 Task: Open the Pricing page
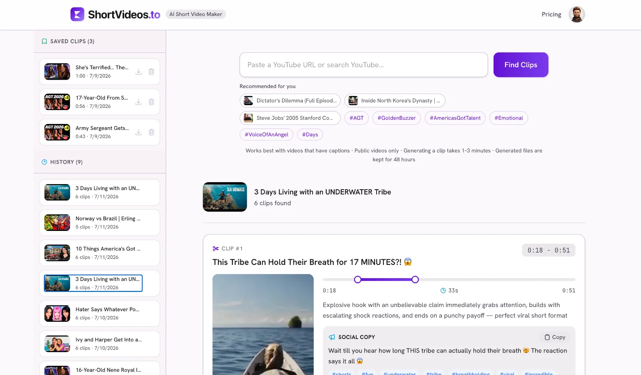point(551,14)
